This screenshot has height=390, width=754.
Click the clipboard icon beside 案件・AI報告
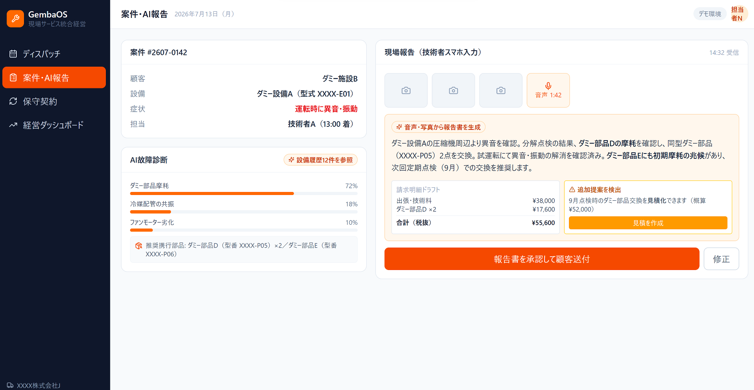point(13,78)
